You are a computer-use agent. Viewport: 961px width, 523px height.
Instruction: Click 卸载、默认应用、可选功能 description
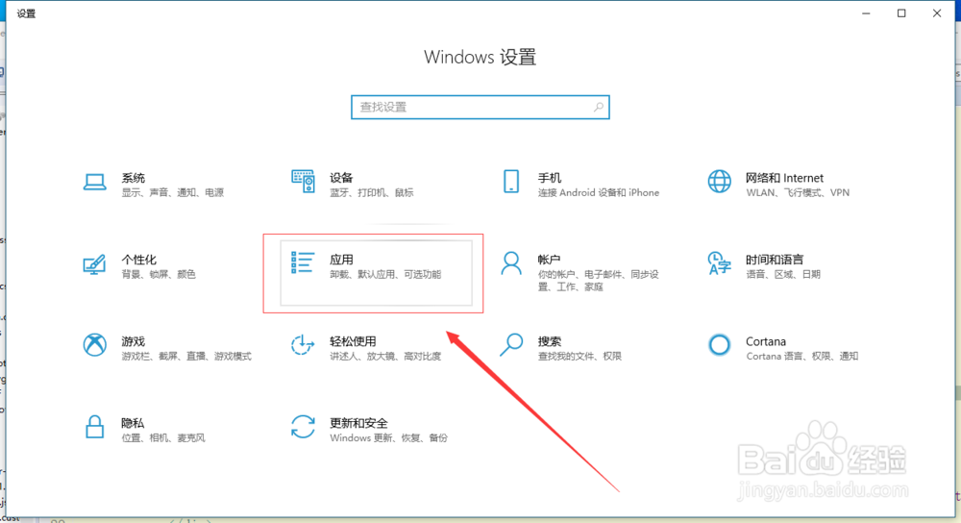tap(385, 274)
